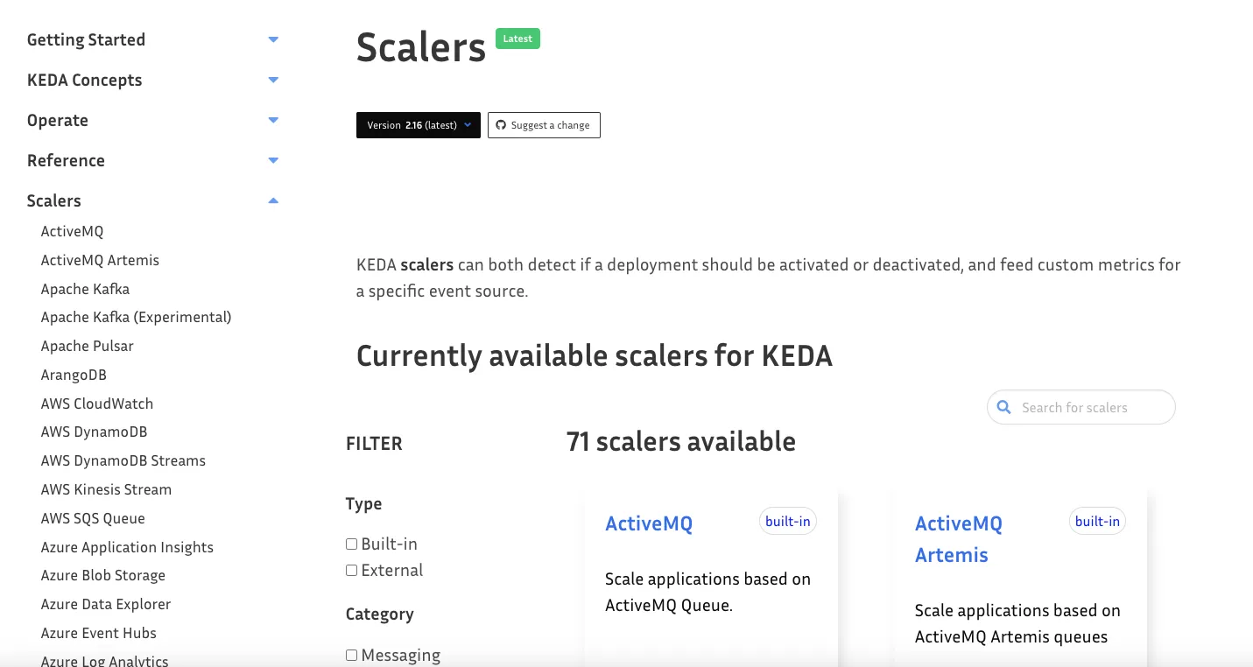Click the Category filter label

click(380, 614)
